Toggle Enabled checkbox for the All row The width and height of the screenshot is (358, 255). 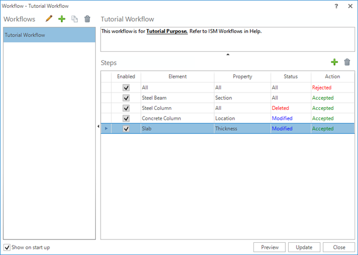126,88
